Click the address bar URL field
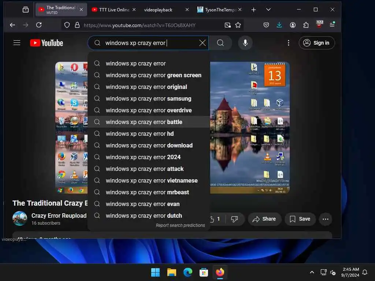 click(x=152, y=25)
